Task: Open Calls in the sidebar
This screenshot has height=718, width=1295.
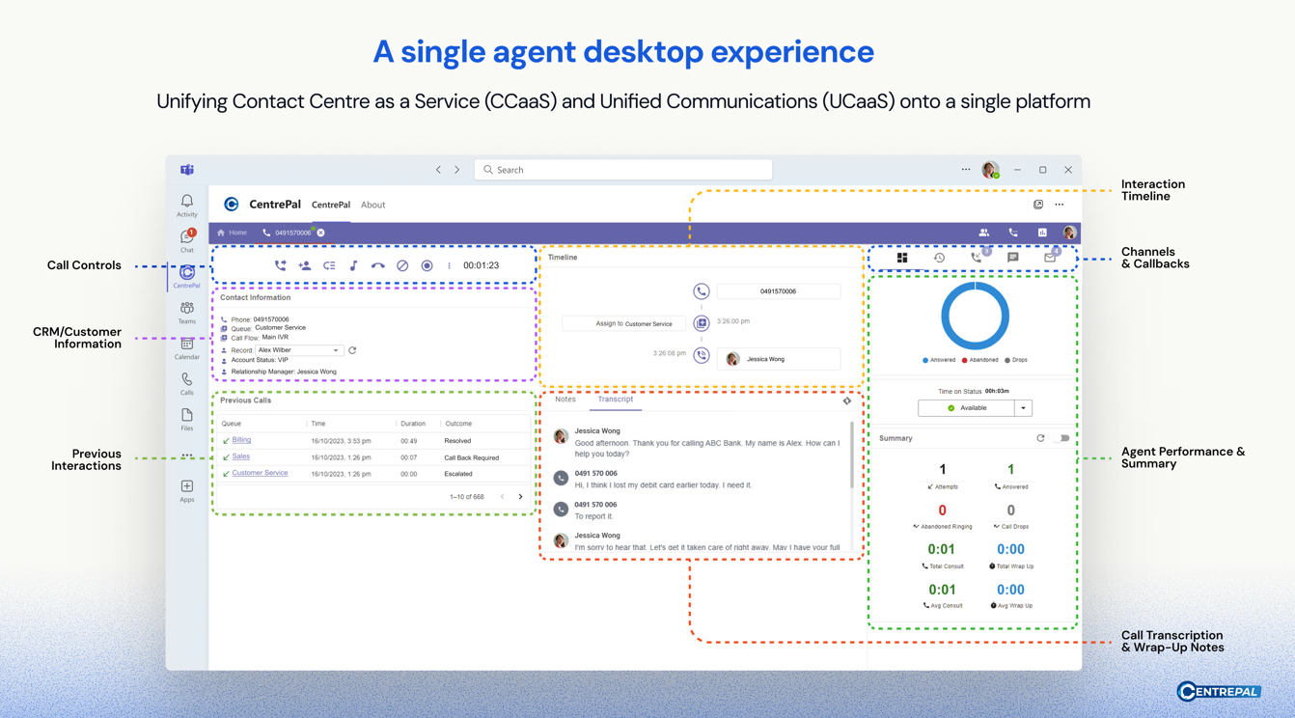Action: tap(187, 383)
